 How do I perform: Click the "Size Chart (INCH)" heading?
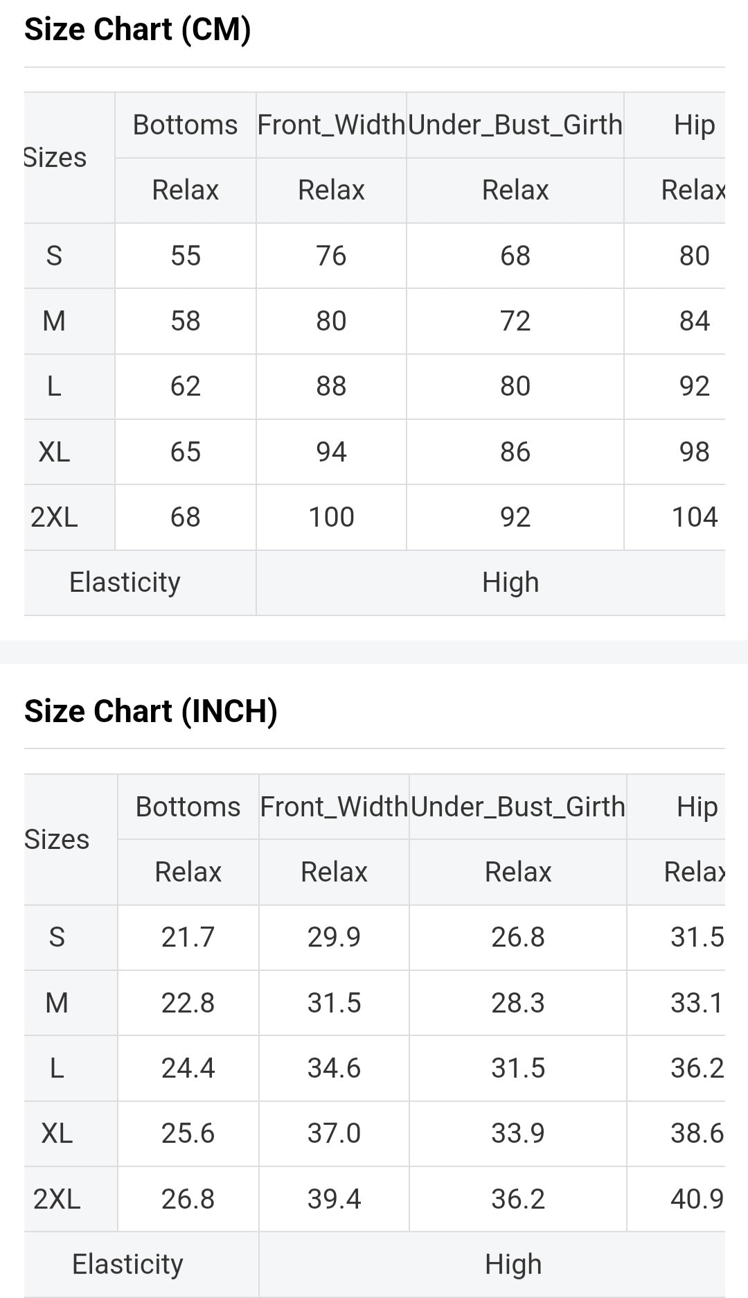pyautogui.click(x=150, y=712)
